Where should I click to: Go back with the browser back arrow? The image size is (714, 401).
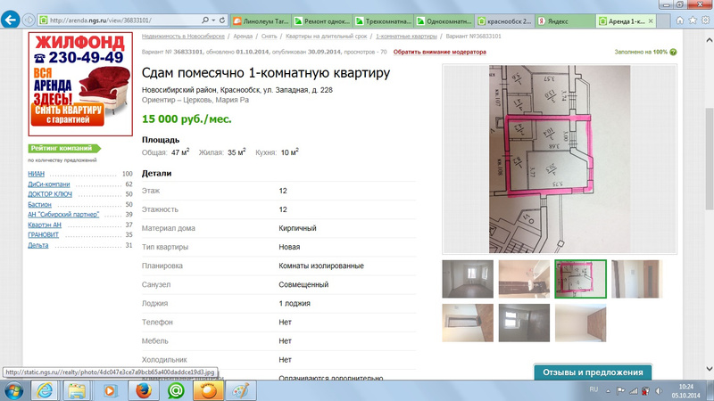click(10, 20)
